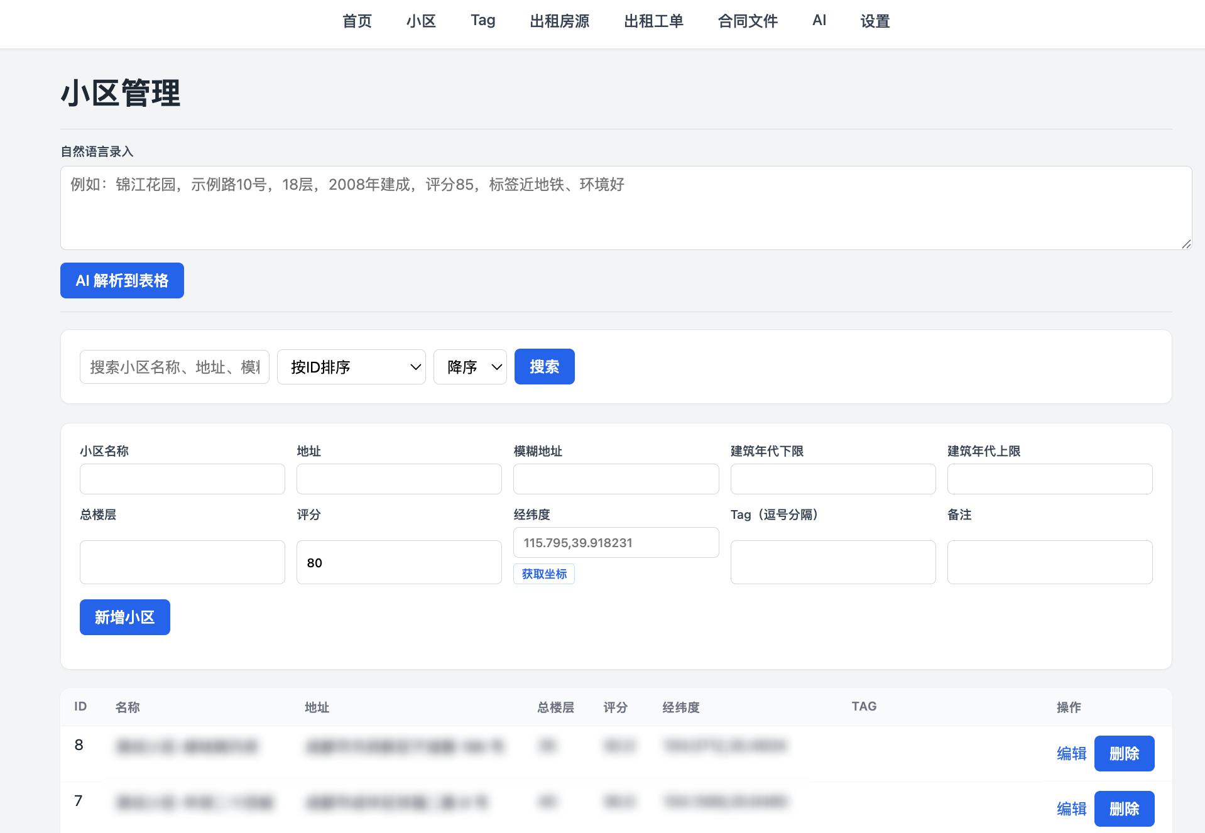
Task: Click the 备注 input field
Action: point(1050,562)
